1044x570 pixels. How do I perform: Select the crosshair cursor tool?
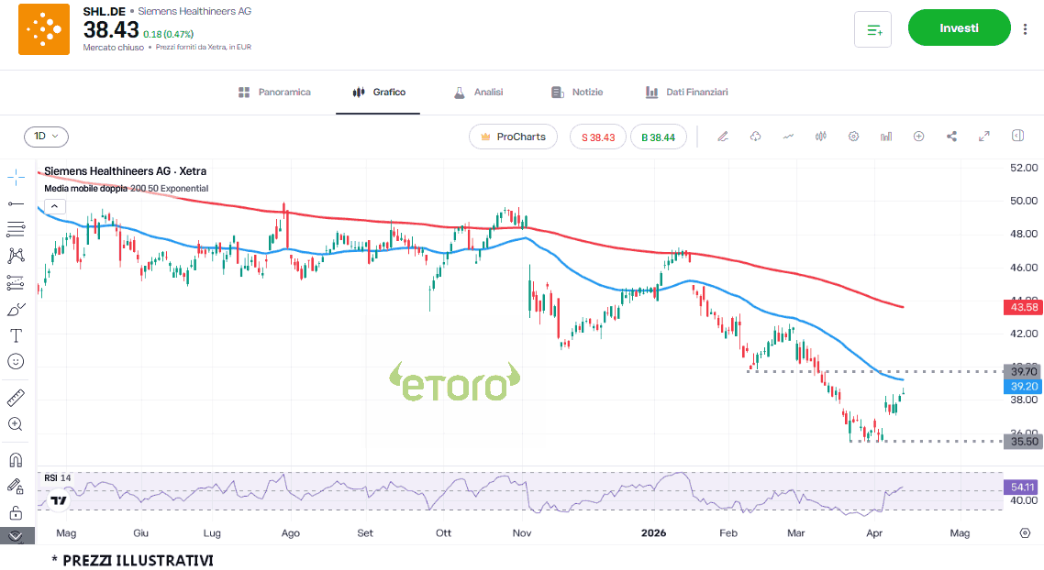(x=16, y=177)
